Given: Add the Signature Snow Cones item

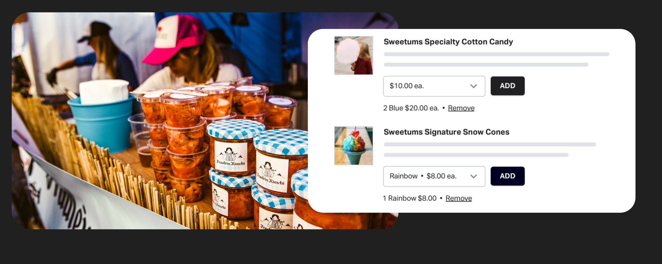Looking at the screenshot, I should click(x=507, y=176).
